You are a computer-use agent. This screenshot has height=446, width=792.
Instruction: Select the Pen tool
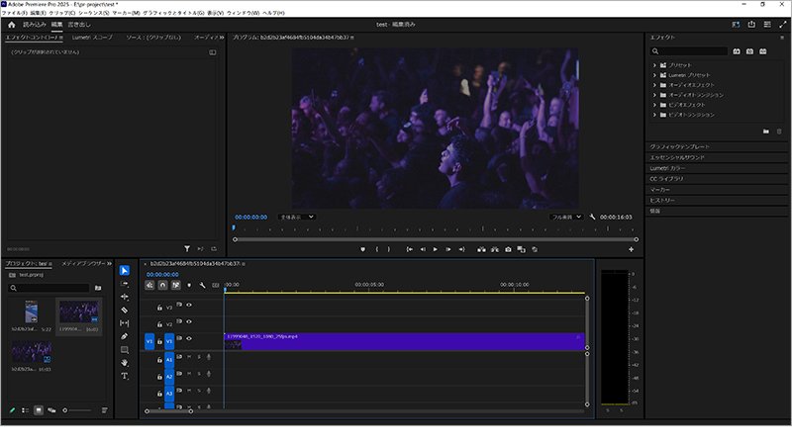tap(125, 336)
